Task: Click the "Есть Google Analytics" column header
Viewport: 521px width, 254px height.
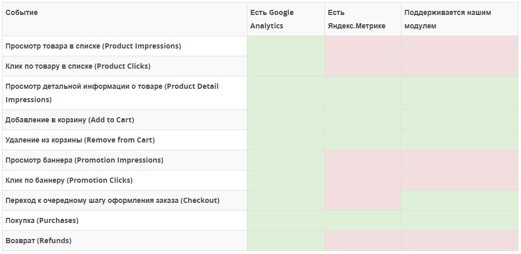Action: pyautogui.click(x=272, y=19)
